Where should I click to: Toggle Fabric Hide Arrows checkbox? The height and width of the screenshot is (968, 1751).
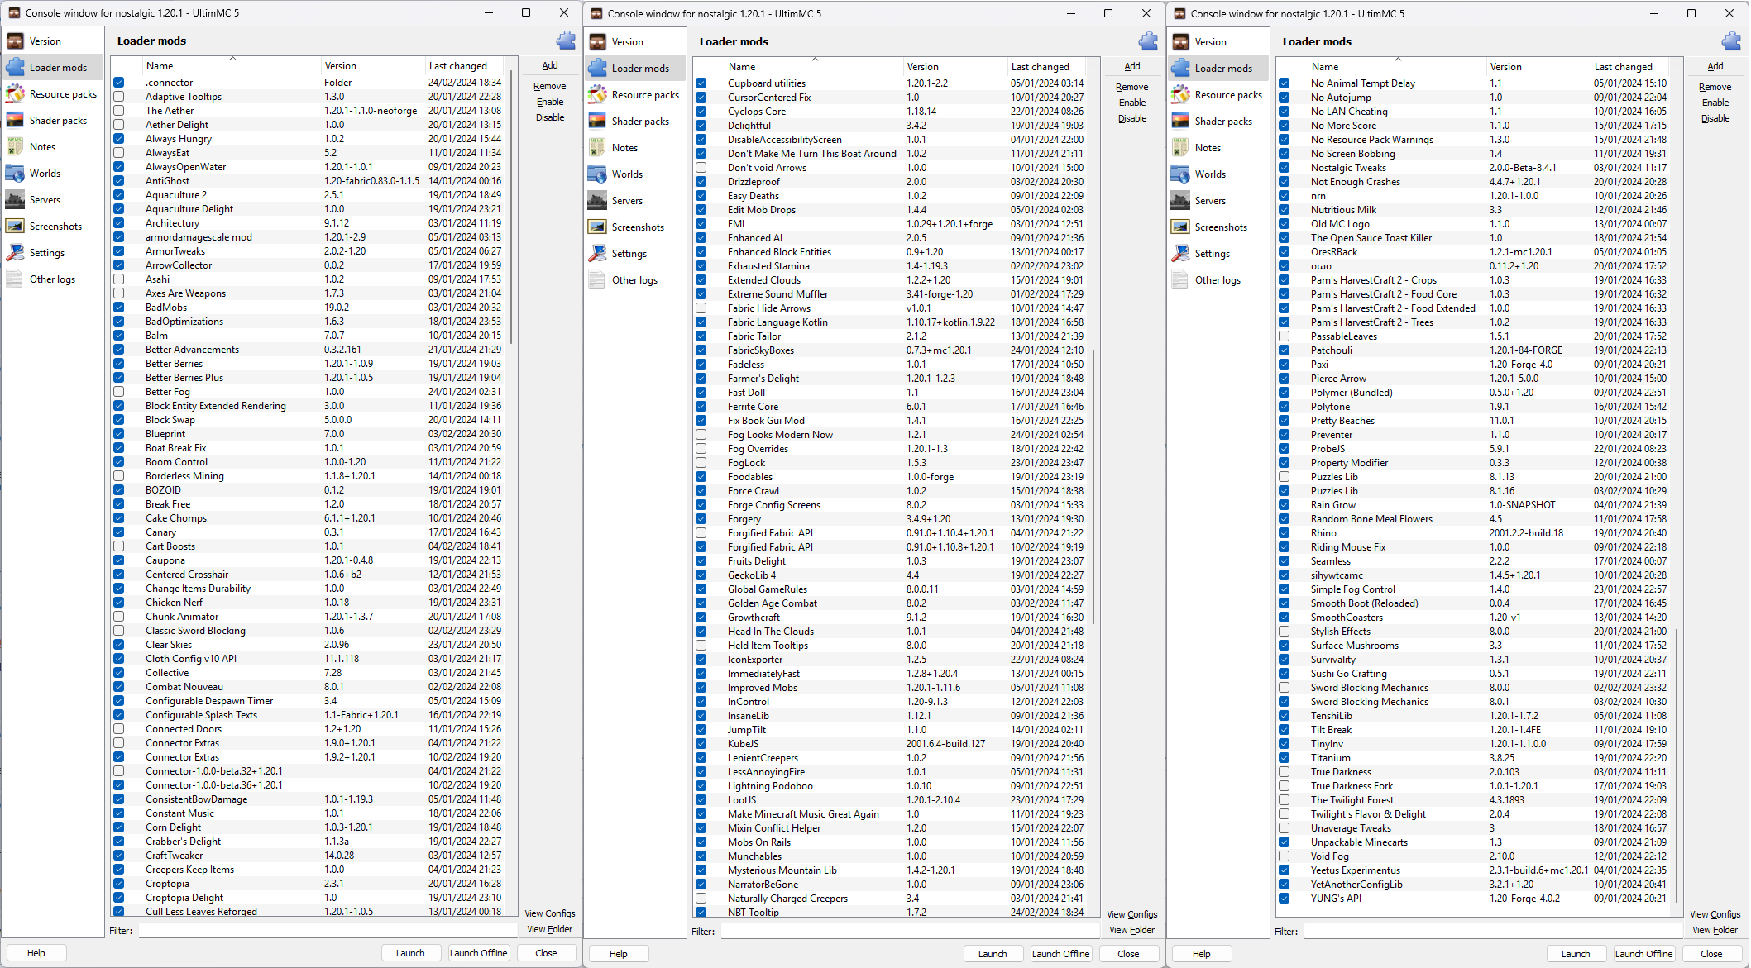tap(701, 308)
